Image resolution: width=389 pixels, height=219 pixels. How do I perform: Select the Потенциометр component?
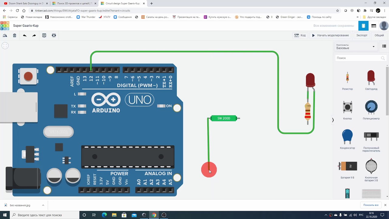[371, 110]
